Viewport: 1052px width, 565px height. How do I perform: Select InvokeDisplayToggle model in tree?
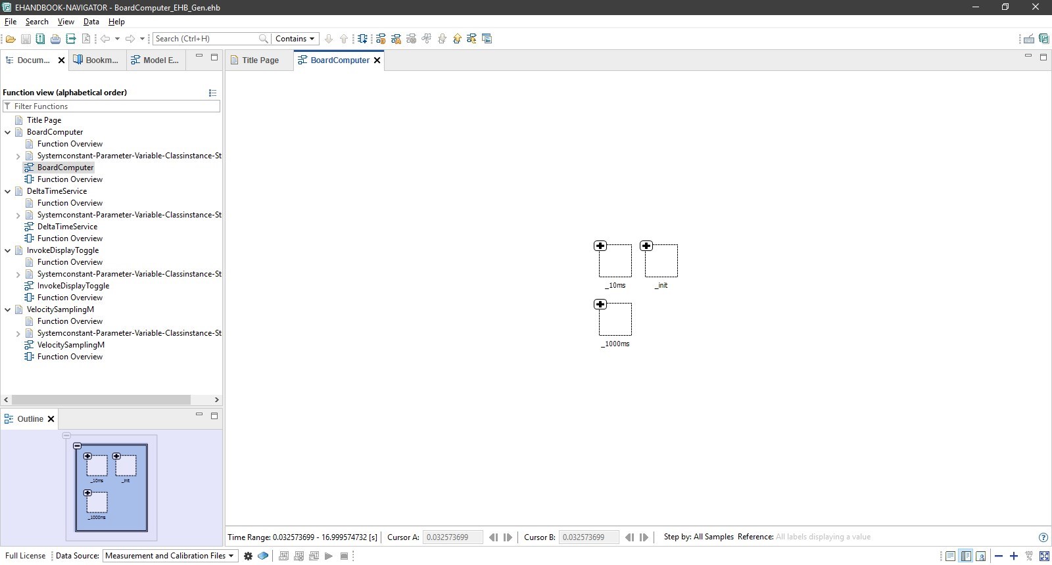73,286
